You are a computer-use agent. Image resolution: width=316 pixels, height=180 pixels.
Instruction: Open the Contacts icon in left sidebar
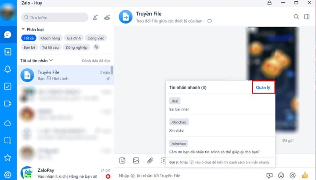click(7, 52)
